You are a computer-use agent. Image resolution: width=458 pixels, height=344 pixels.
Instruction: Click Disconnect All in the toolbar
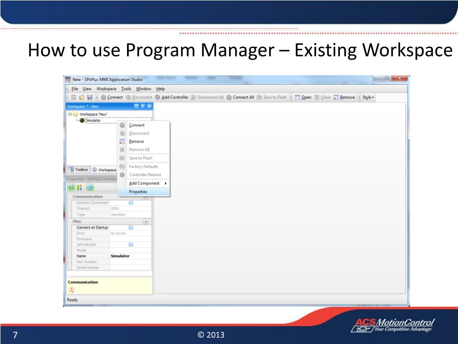click(x=207, y=97)
